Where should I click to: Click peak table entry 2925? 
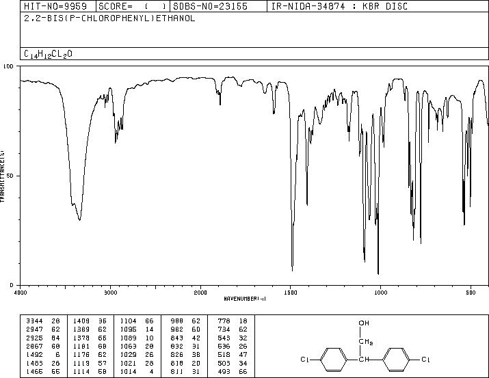(x=35, y=338)
